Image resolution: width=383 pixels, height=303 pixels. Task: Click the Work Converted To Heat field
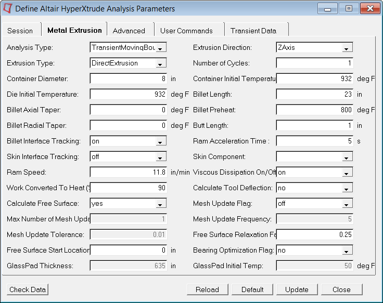tap(128, 188)
